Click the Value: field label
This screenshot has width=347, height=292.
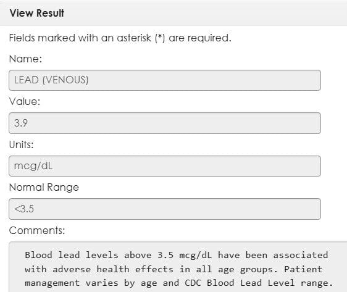pos(25,101)
